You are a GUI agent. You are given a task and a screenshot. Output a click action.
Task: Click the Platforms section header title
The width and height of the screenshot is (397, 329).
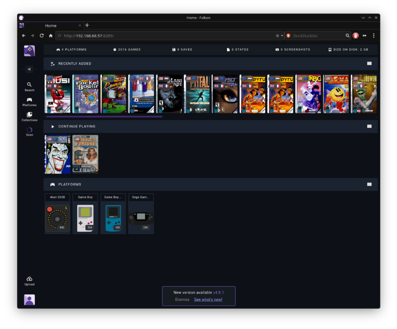[x=70, y=185]
